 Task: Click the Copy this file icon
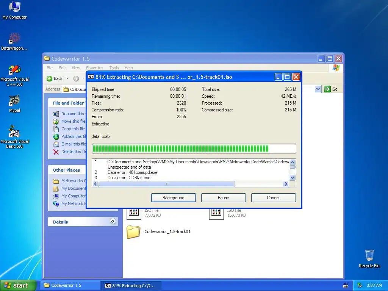pos(56,129)
